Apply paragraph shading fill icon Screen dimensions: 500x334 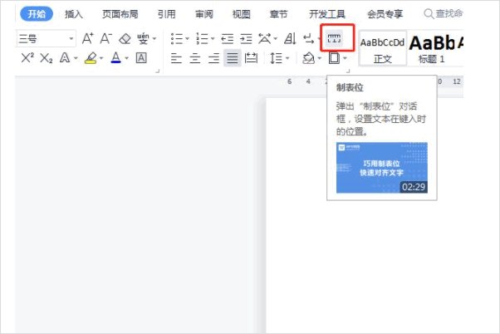(x=308, y=58)
